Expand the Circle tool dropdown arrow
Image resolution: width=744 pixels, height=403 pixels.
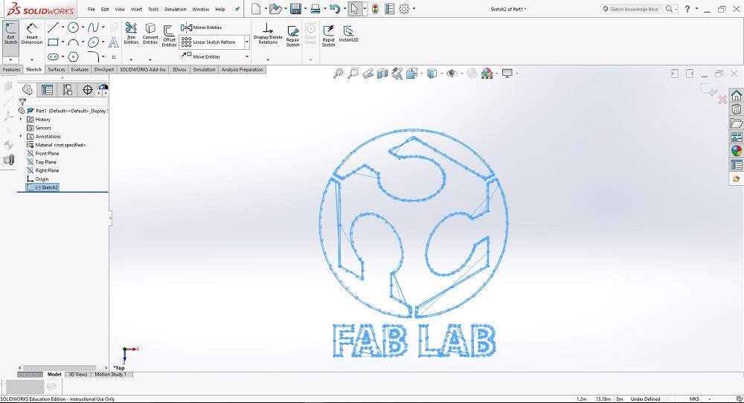coord(83,28)
